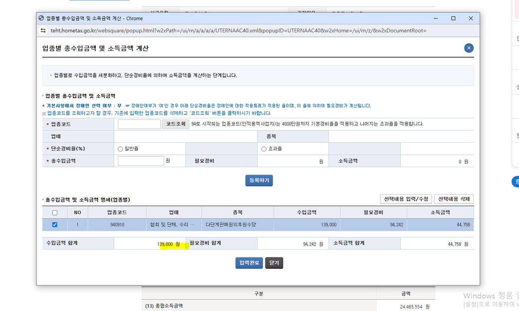Screen dimensions: 519x311
Task: Click the 등록하기 button
Action: [x=259, y=181]
